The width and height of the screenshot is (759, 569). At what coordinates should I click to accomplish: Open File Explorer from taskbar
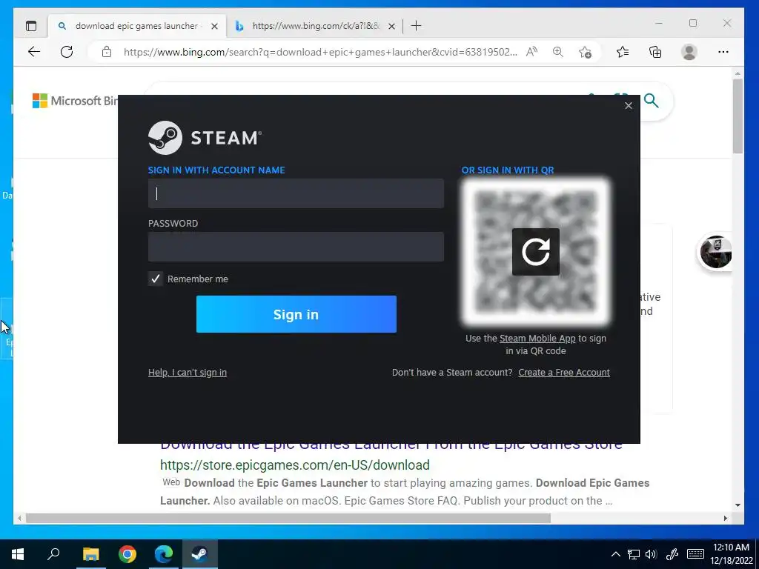(90, 554)
